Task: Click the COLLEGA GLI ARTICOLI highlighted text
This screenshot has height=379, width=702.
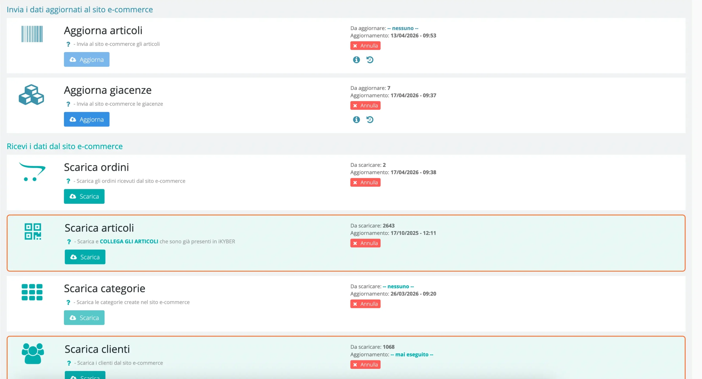Action: coord(129,241)
